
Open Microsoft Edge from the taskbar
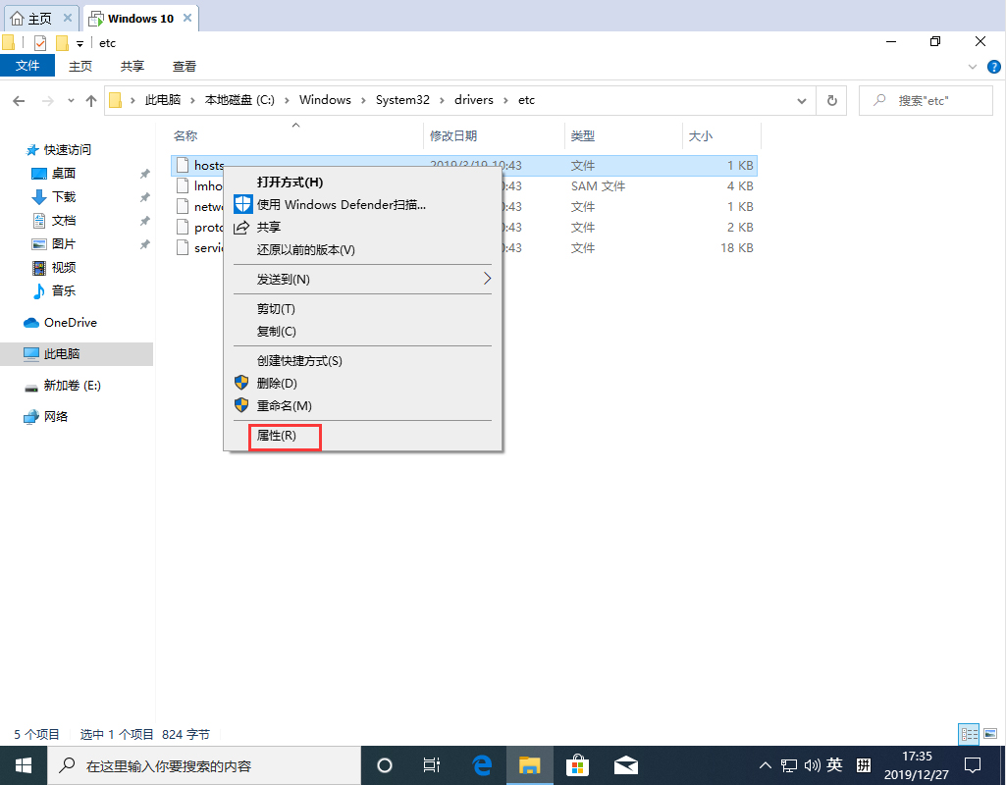481,764
